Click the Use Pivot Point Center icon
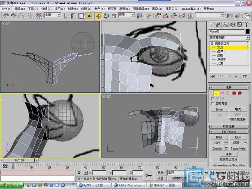252x189 pixels. coord(139,16)
